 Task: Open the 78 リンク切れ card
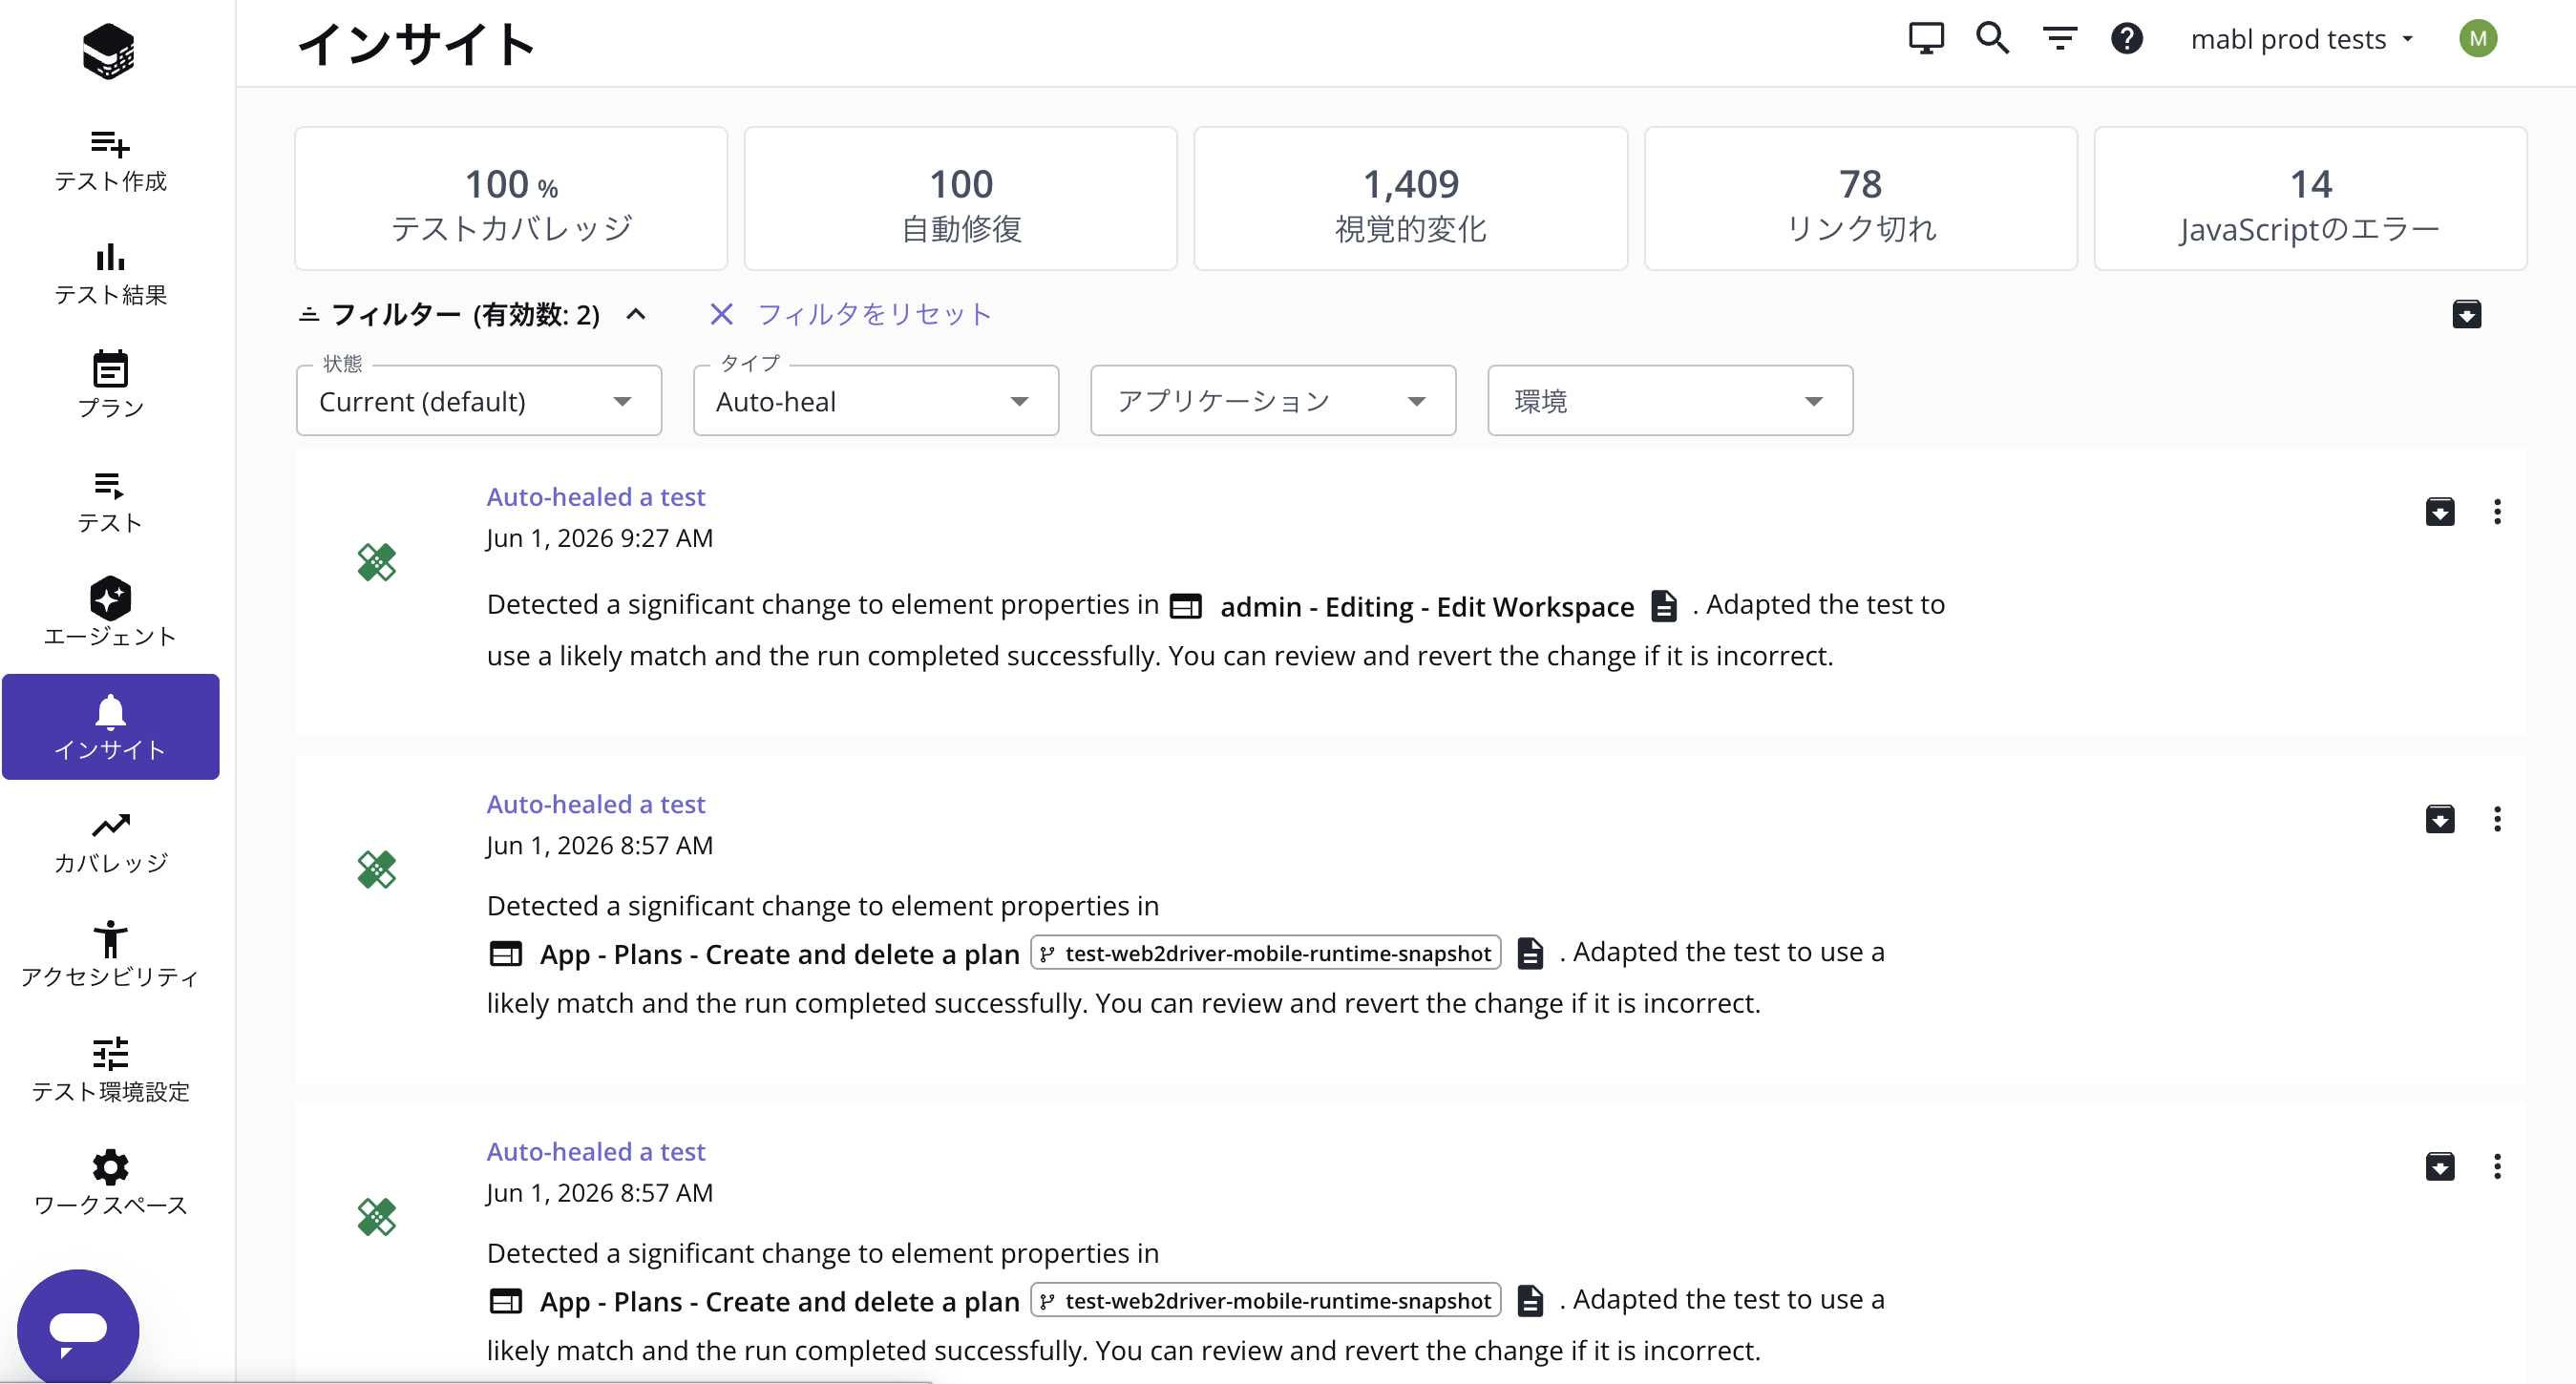tap(1861, 198)
